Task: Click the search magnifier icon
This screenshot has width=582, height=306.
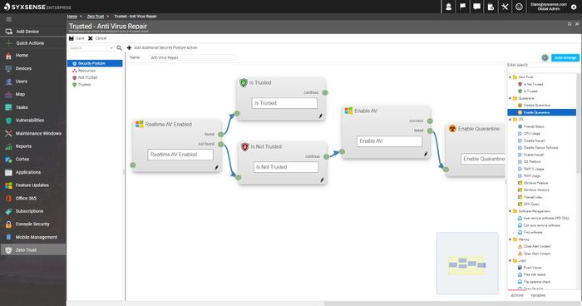Action: coord(119,48)
